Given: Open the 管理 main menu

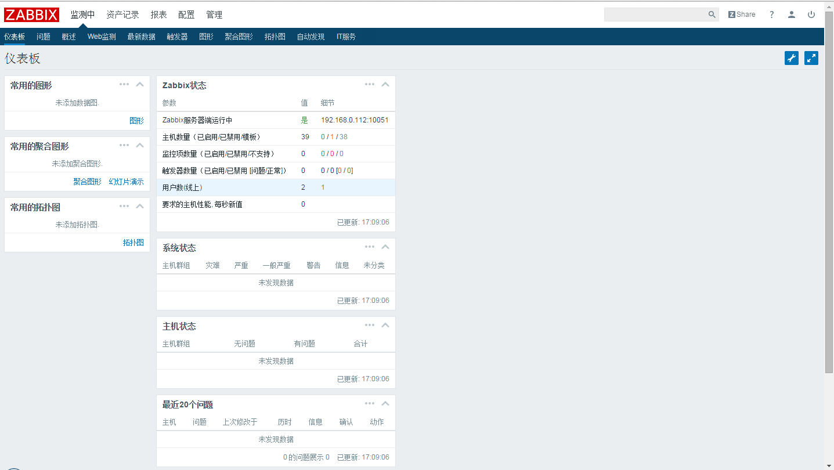Looking at the screenshot, I should pos(214,15).
